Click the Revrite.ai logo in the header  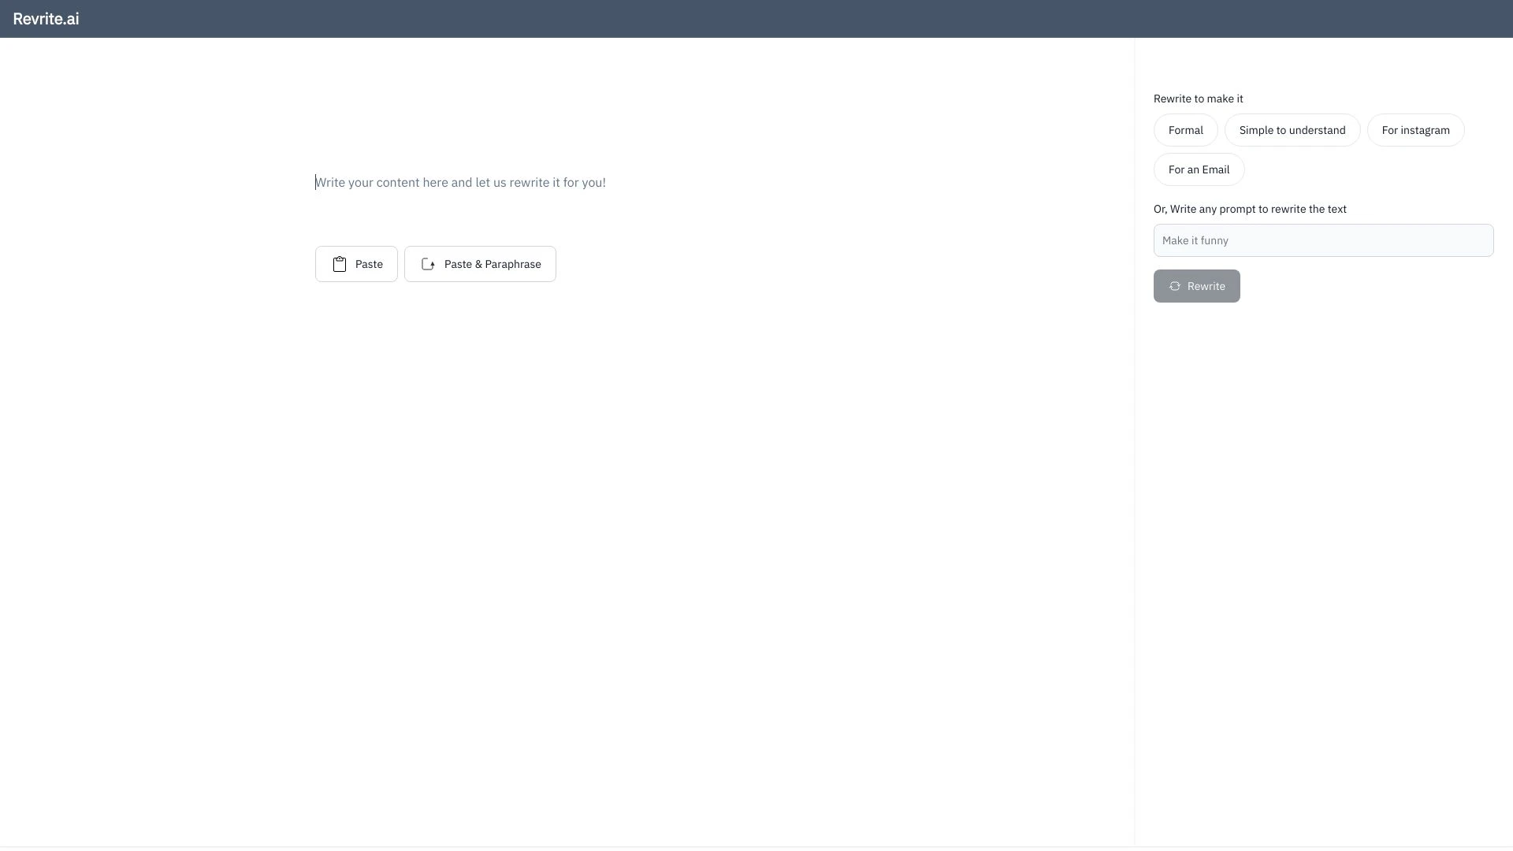tap(45, 18)
